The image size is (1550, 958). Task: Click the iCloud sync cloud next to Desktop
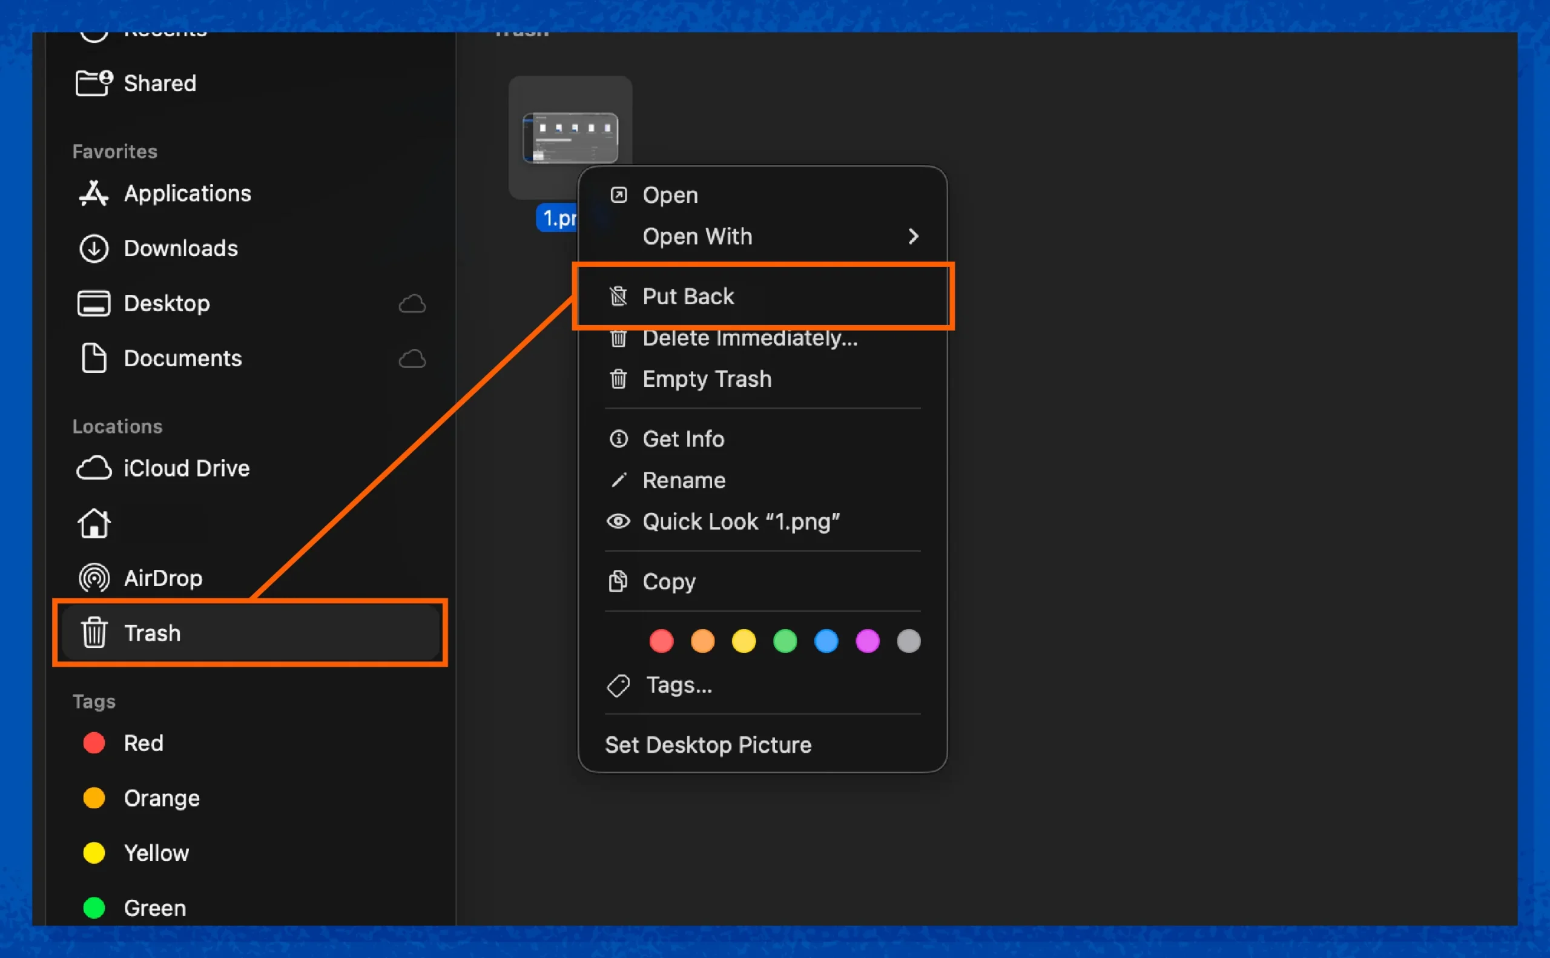pos(412,304)
